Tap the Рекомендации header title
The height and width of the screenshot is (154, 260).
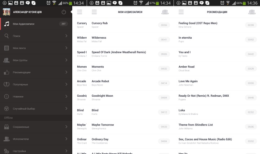(217, 12)
